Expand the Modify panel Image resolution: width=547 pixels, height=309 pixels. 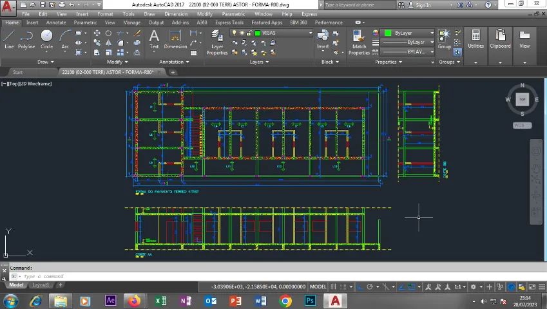pyautogui.click(x=117, y=62)
